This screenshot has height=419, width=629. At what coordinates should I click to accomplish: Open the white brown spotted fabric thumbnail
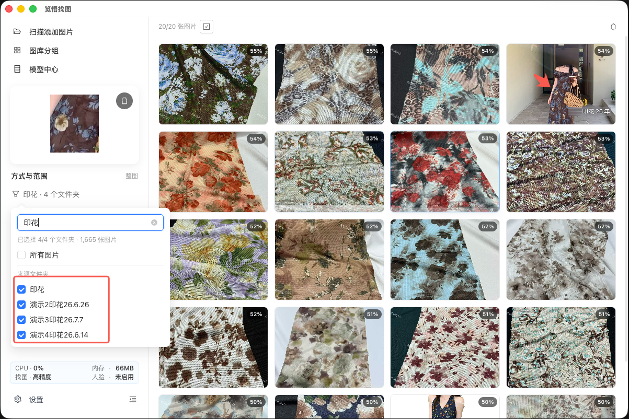213,347
